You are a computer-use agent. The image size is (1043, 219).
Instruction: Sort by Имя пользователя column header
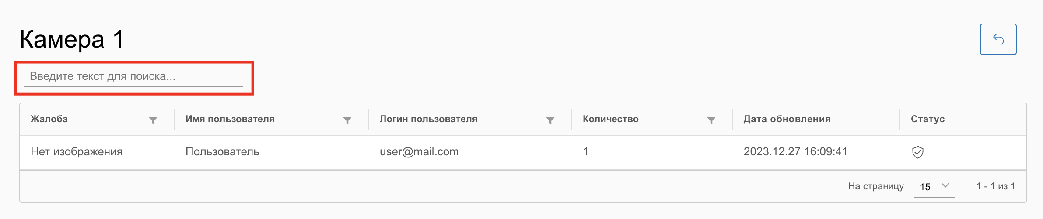coord(230,119)
